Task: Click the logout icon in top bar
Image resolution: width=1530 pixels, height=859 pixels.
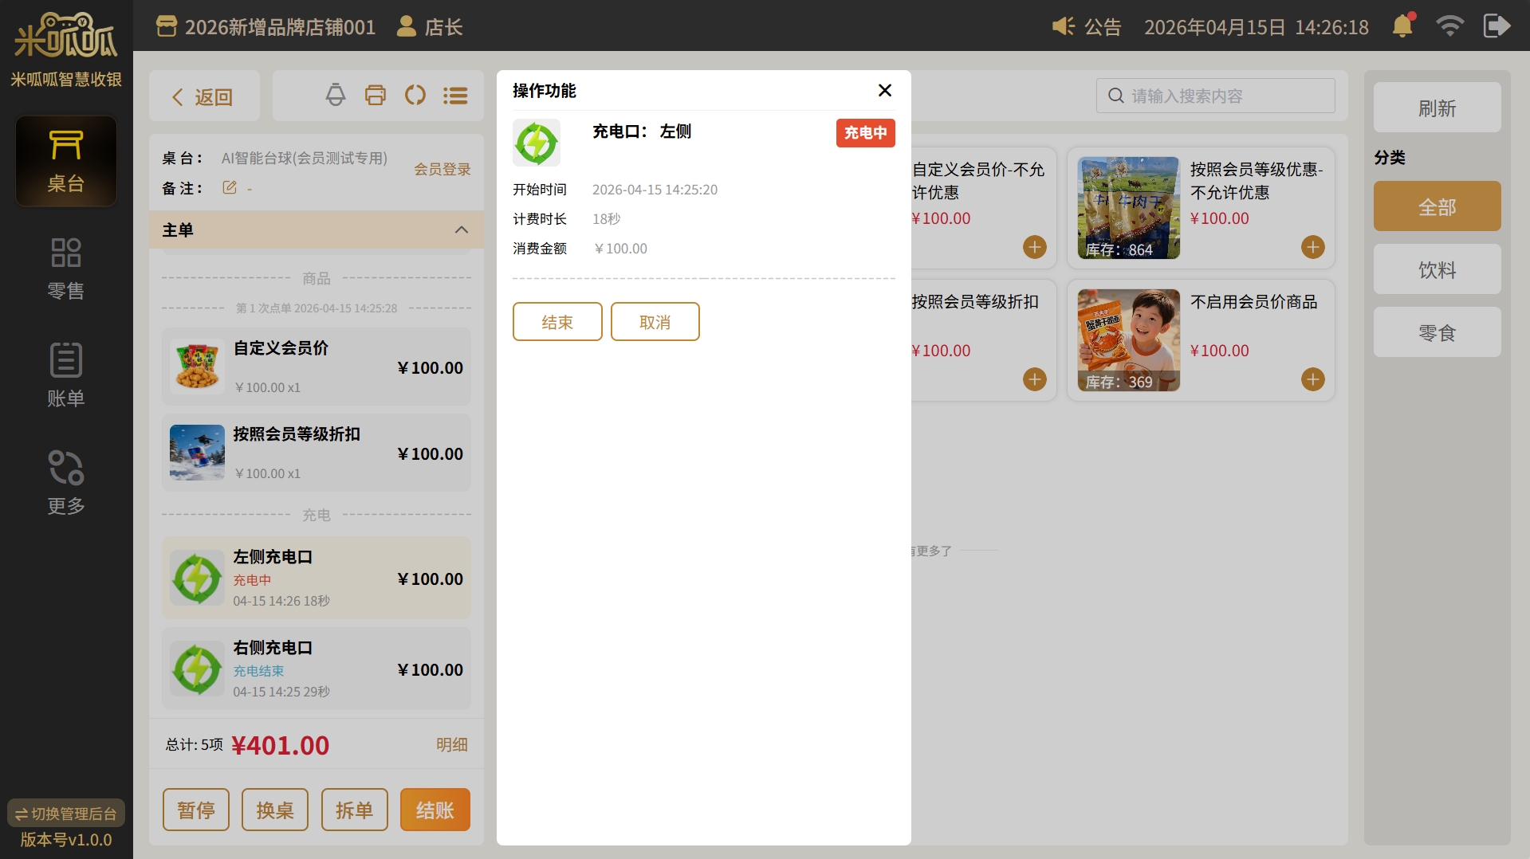Action: tap(1497, 26)
